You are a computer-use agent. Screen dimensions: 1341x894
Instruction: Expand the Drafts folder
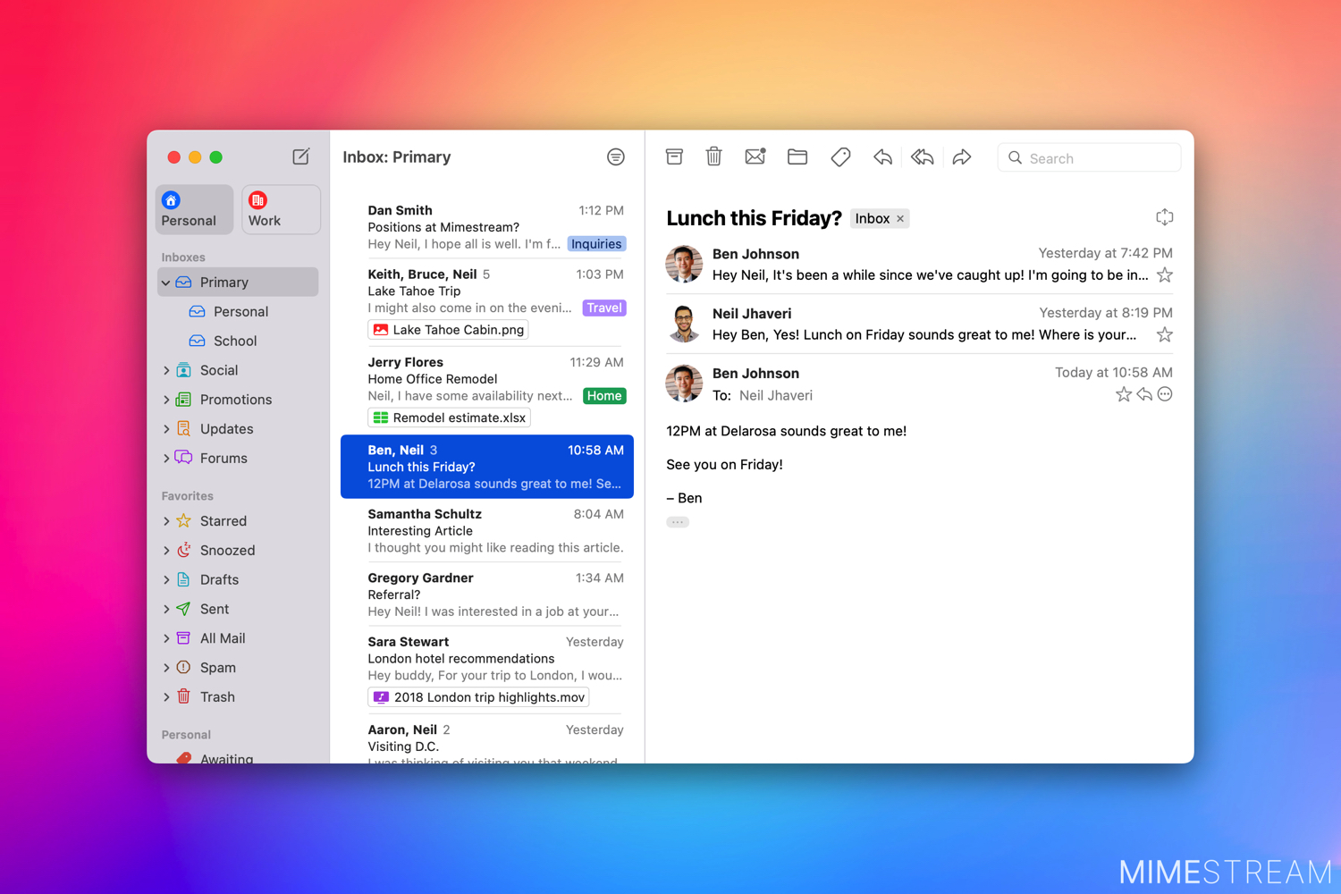pyautogui.click(x=166, y=580)
